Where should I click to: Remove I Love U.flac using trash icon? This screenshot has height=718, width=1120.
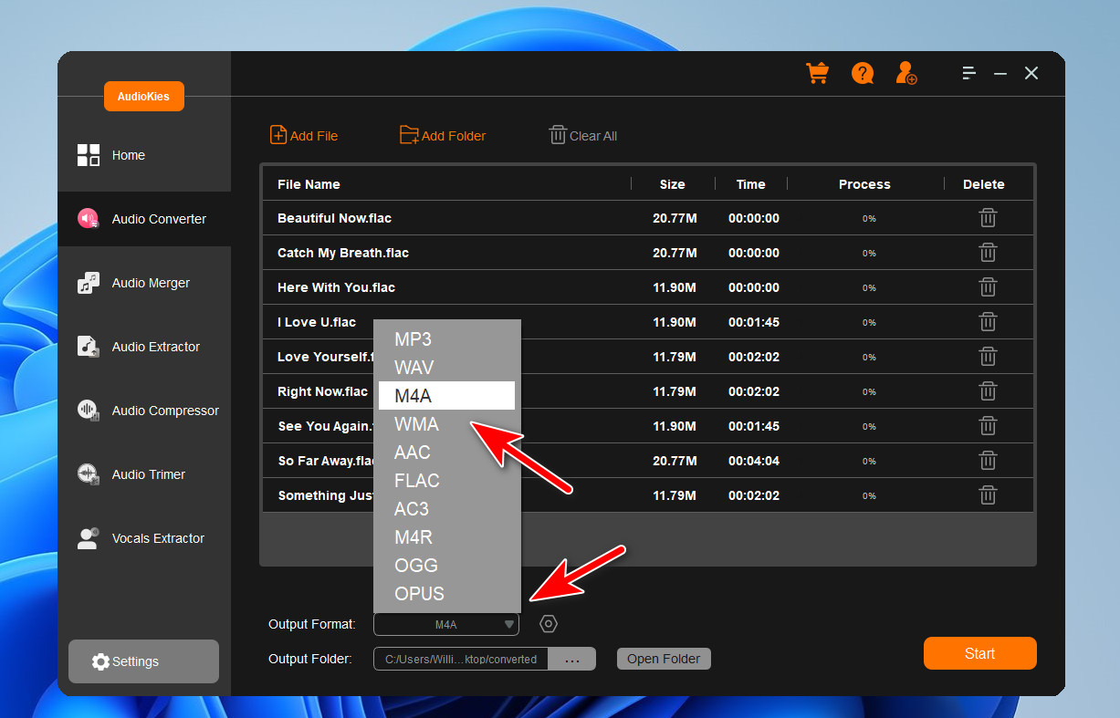(x=988, y=322)
